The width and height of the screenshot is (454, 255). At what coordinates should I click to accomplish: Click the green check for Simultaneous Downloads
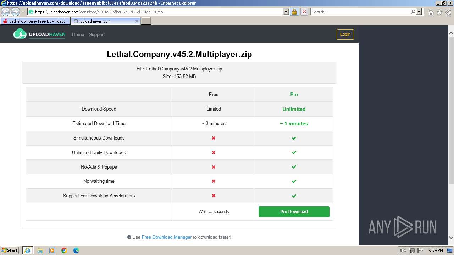click(294, 138)
